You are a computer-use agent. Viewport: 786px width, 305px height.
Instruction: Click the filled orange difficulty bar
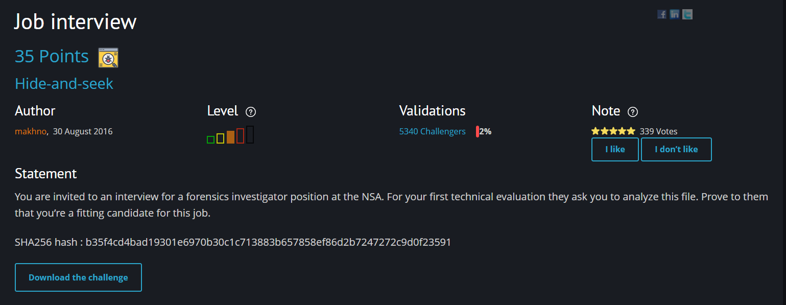230,137
